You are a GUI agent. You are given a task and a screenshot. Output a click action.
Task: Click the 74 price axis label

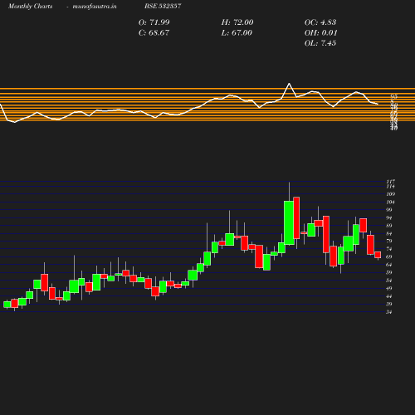tap(389, 249)
